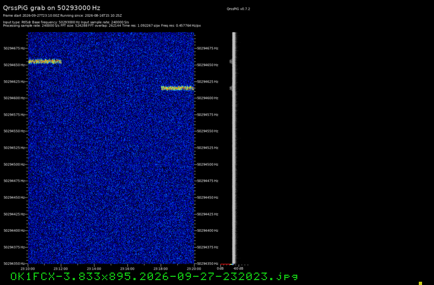Select the 23:16:00 time axis label
Screen dimensions: 434x285
(127, 269)
